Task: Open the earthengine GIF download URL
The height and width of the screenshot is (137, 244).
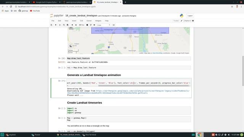Action: point(128,92)
